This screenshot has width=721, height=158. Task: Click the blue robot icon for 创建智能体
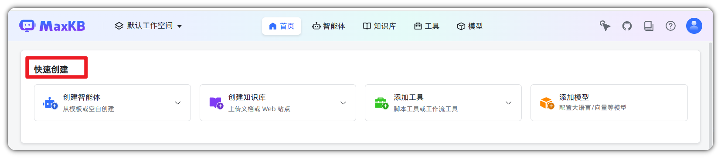50,103
